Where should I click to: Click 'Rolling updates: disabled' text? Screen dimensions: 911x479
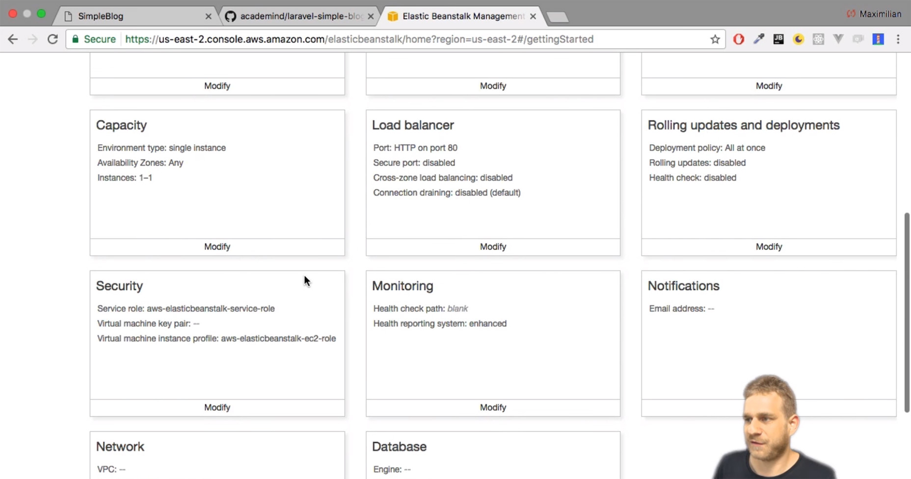click(697, 163)
